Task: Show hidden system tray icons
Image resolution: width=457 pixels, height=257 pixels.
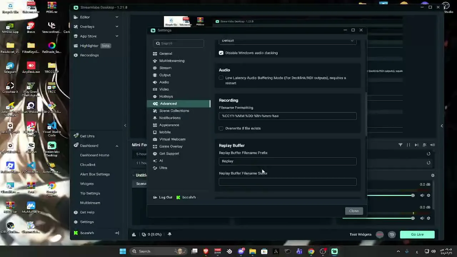Action: (x=398, y=251)
